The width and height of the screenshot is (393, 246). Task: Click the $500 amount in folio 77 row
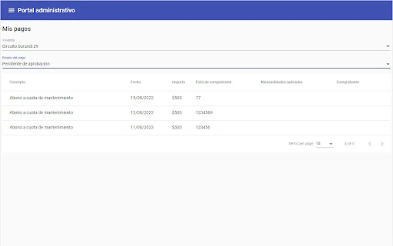pyautogui.click(x=177, y=98)
